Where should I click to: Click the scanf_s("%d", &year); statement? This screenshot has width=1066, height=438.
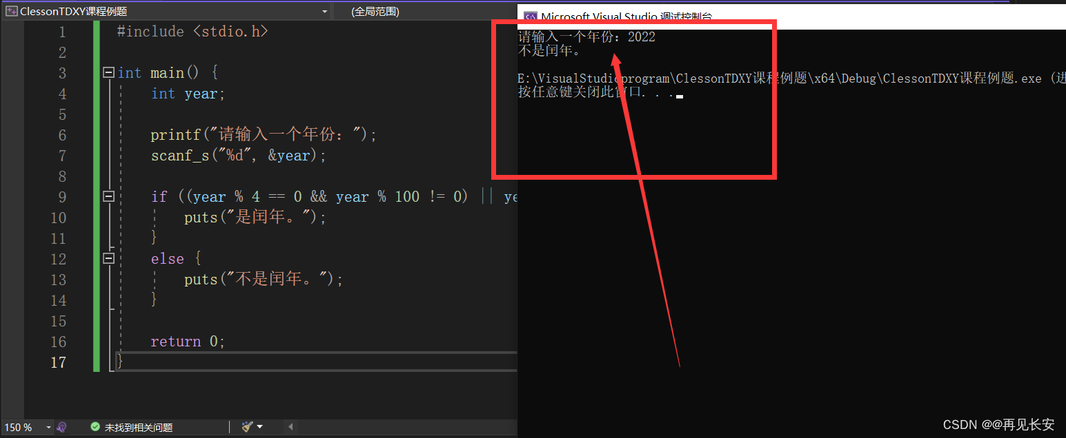coord(239,156)
